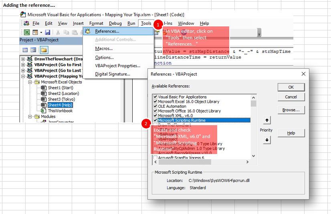Select the Microsoft Scripting Runtime list row

(x=204, y=120)
